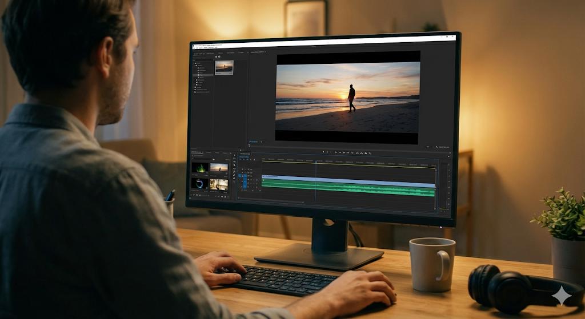Select the green aurora thumbnail in the project panel
This screenshot has width=585, height=319.
click(x=200, y=168)
